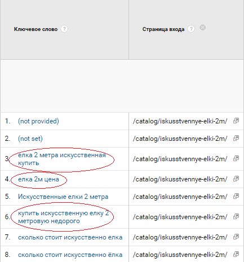The image size is (244, 262).
Task: Open keyword елка 2 метра искусственная купить
Action: click(62, 159)
